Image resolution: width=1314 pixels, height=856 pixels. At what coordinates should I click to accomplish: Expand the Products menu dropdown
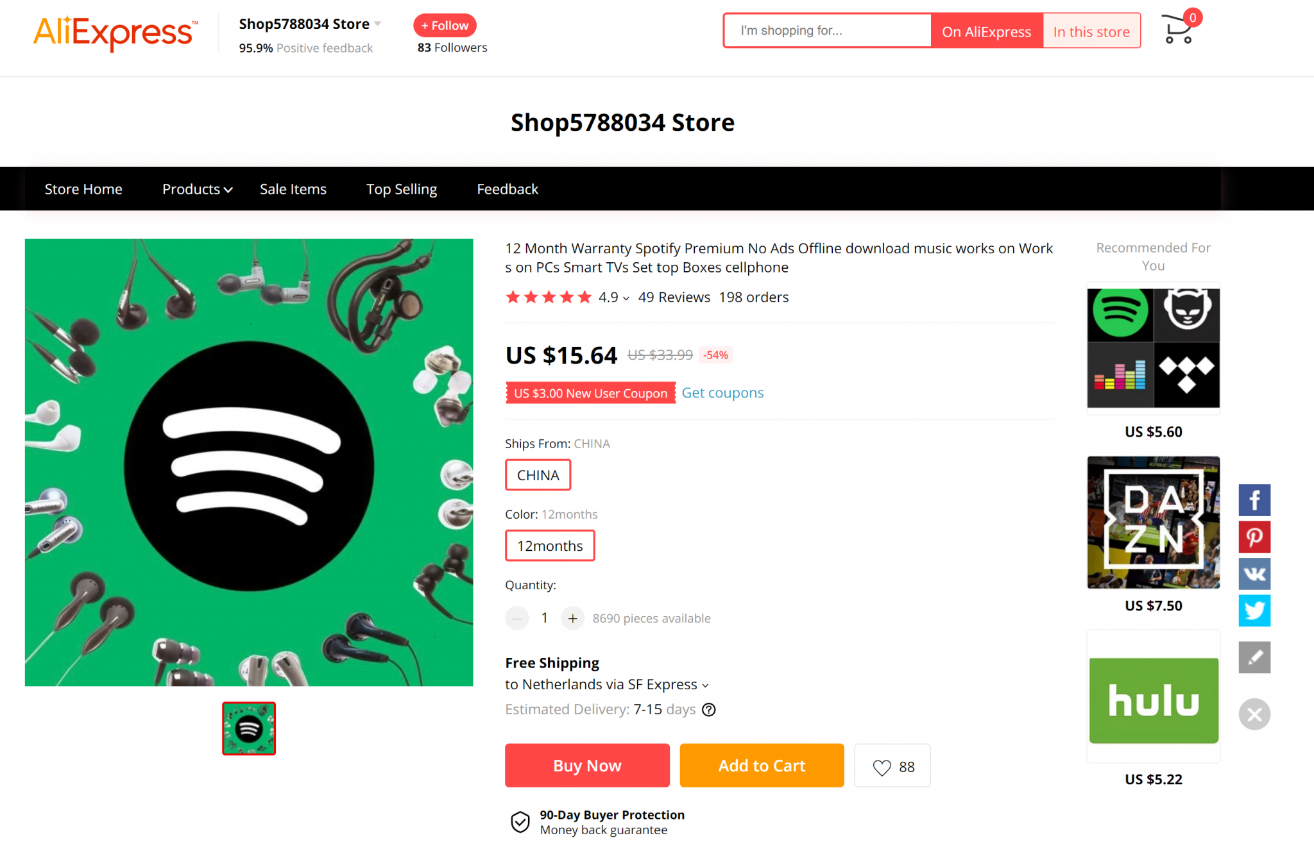(x=197, y=189)
